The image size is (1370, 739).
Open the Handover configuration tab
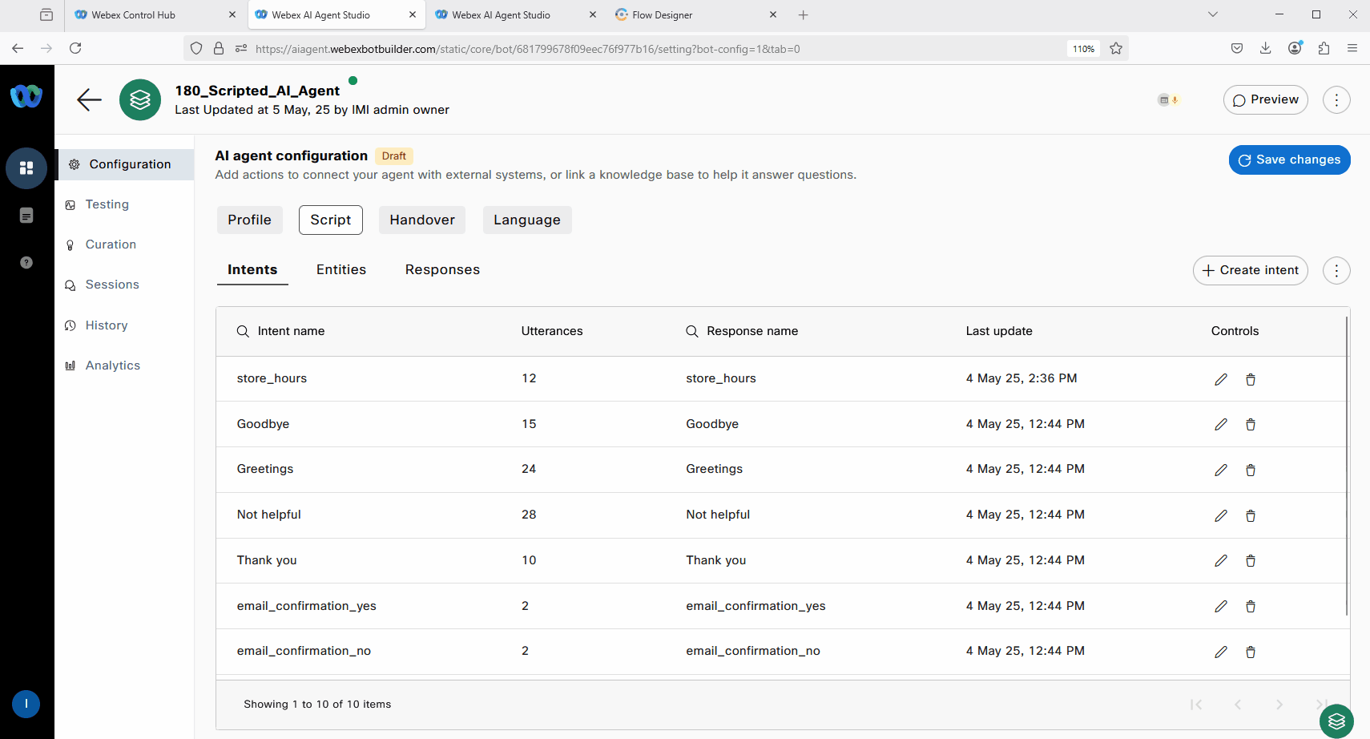[421, 220]
